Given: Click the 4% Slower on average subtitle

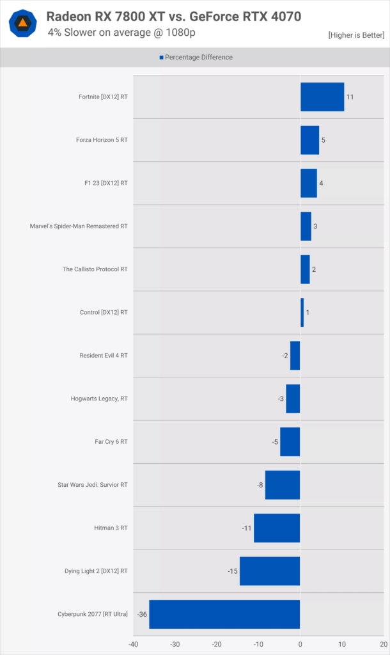Looking at the screenshot, I should tap(104, 31).
